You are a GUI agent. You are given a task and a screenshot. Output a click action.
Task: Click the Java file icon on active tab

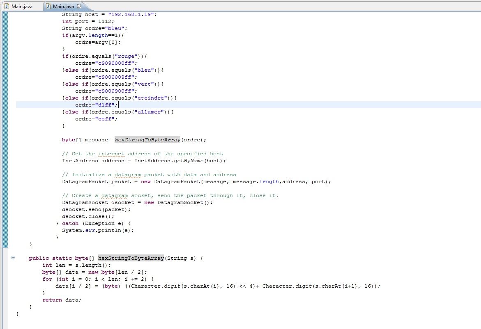[x=48, y=6]
